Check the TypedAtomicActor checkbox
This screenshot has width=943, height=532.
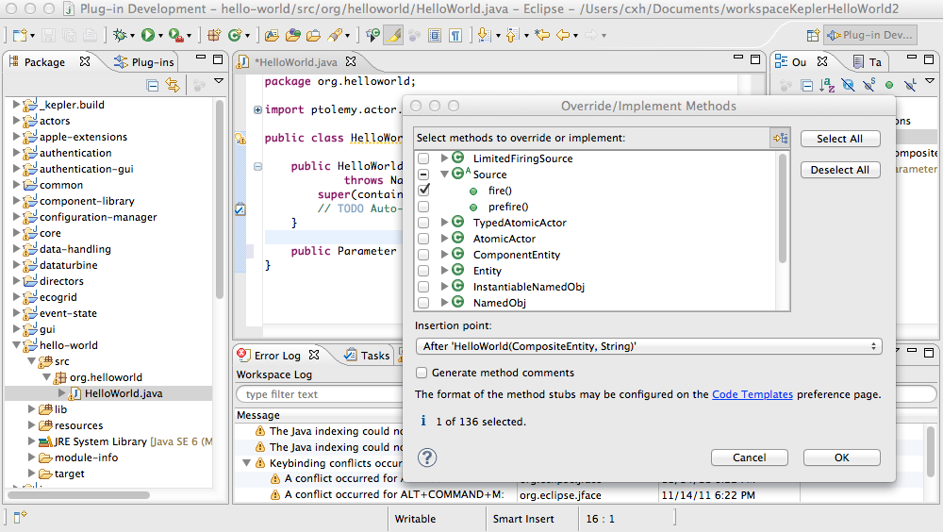point(423,223)
